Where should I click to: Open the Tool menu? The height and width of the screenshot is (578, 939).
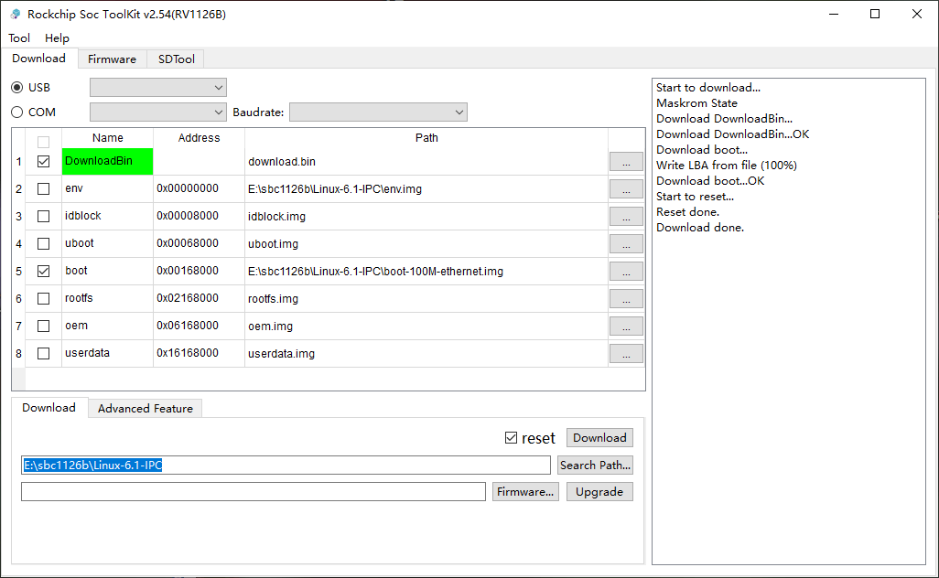[19, 38]
